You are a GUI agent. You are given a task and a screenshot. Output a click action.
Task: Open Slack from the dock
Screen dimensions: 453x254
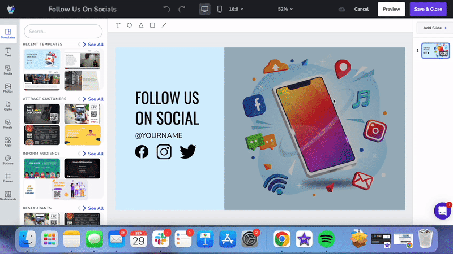(x=161, y=239)
